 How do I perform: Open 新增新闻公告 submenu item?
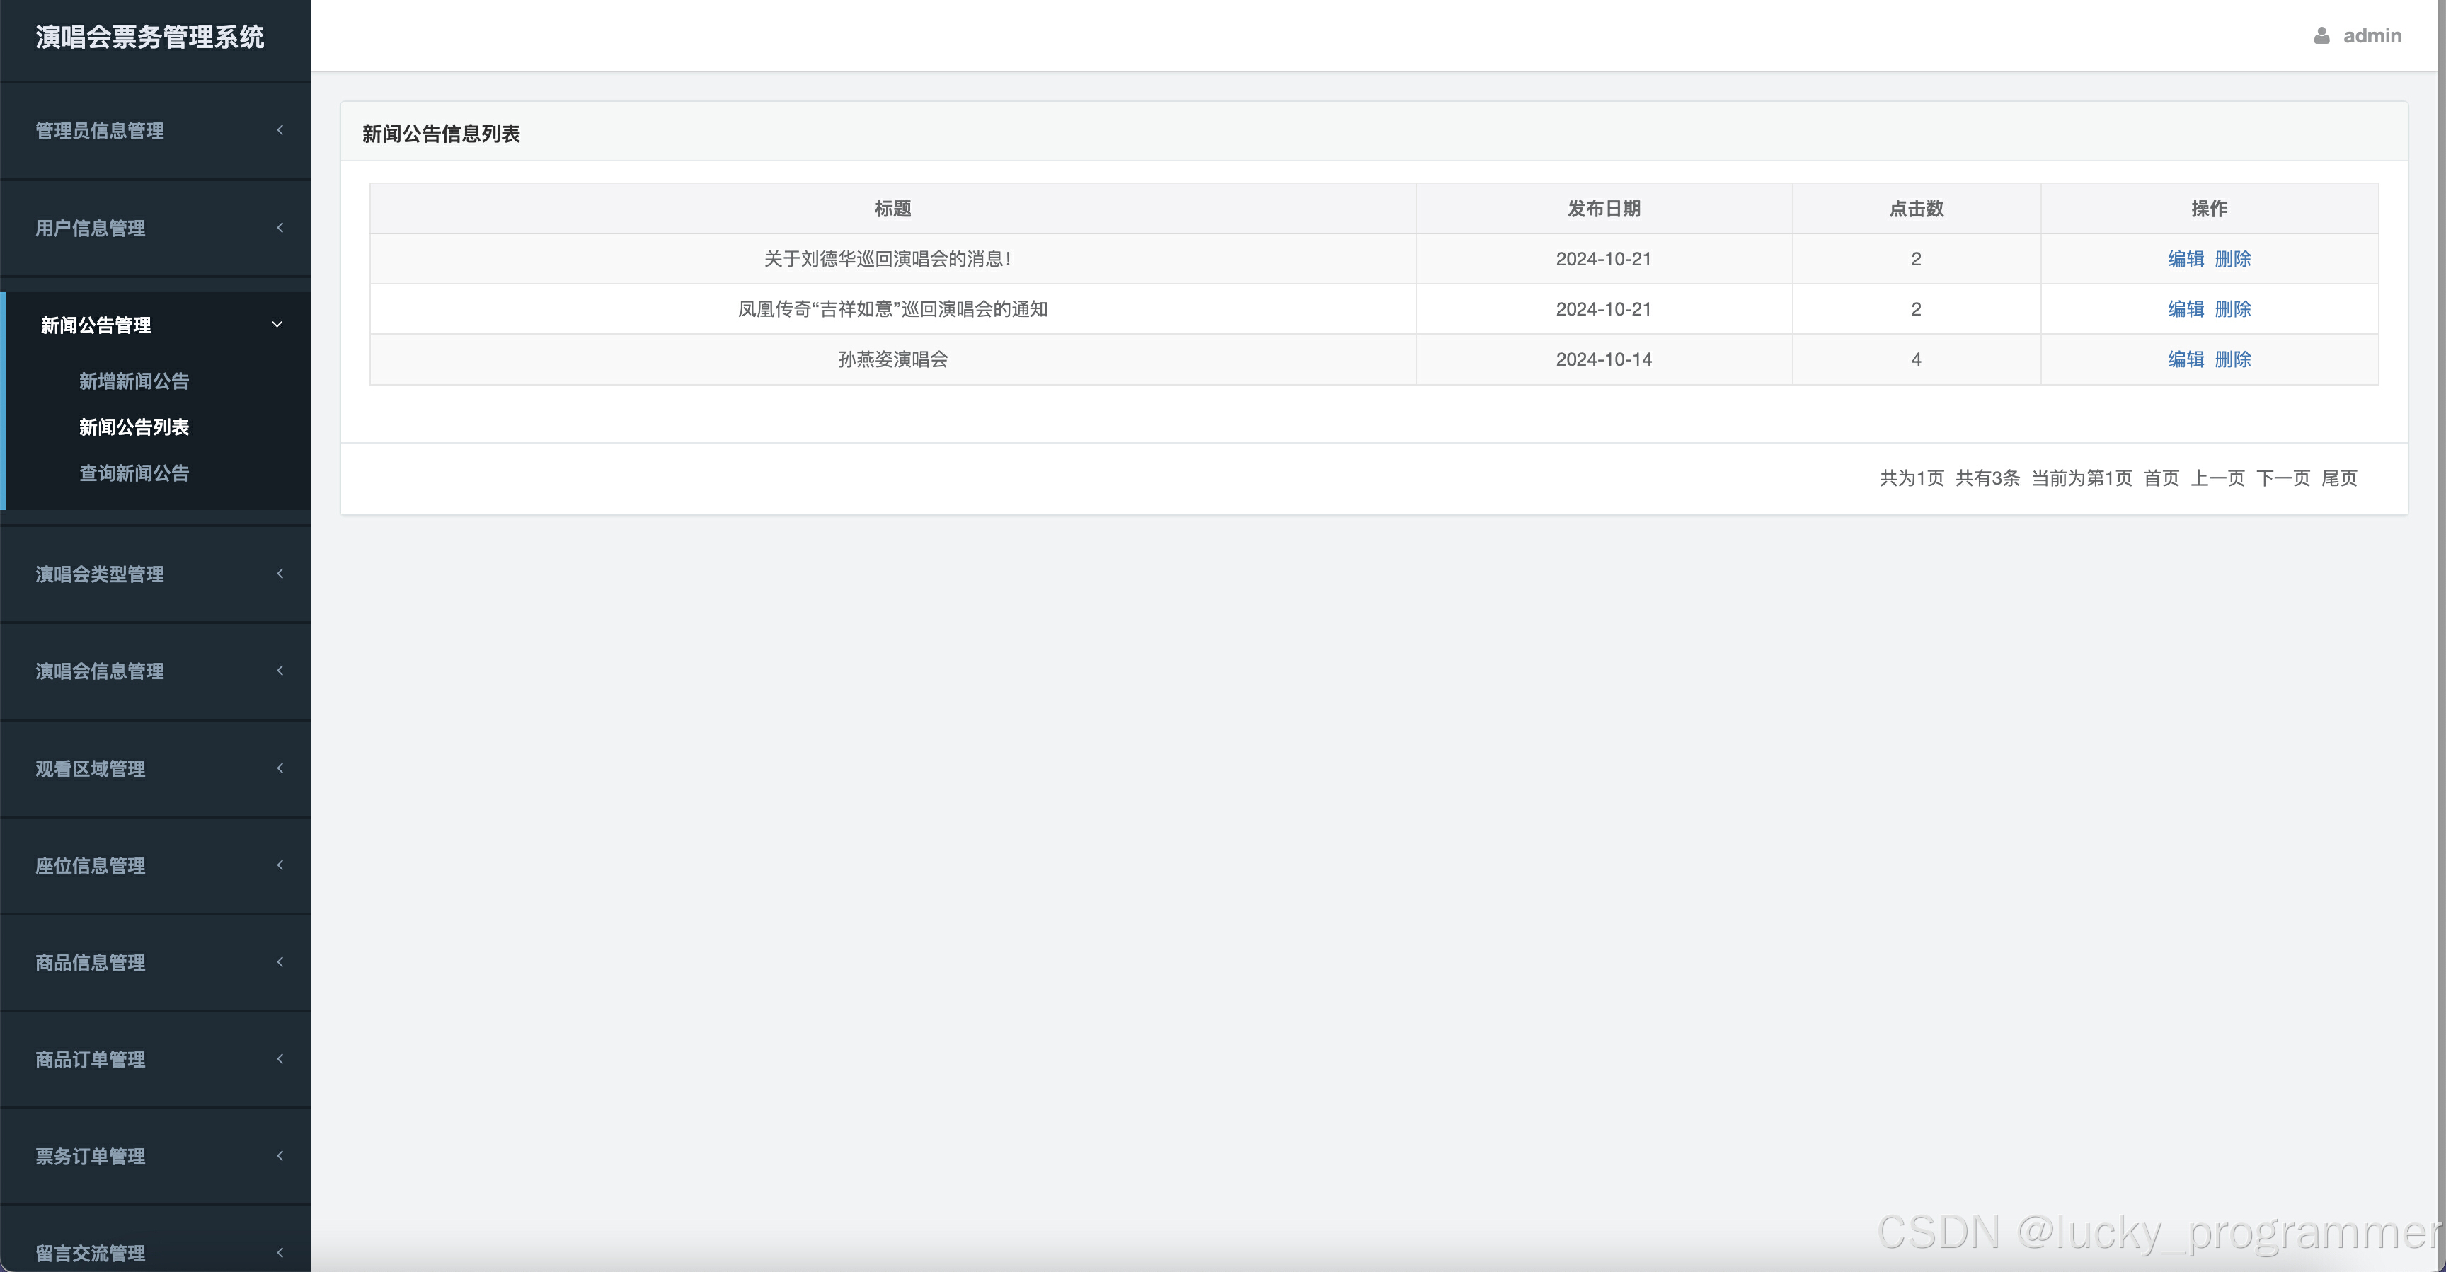point(134,381)
